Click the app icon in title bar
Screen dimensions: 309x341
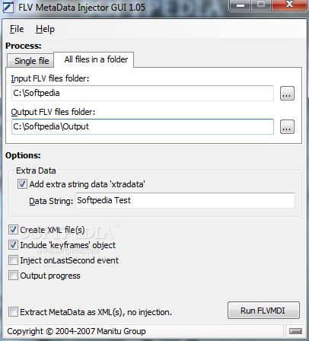[8, 8]
